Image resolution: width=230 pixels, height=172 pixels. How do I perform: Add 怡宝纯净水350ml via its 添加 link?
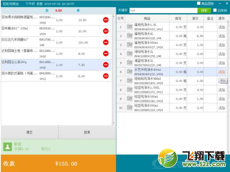222,99
